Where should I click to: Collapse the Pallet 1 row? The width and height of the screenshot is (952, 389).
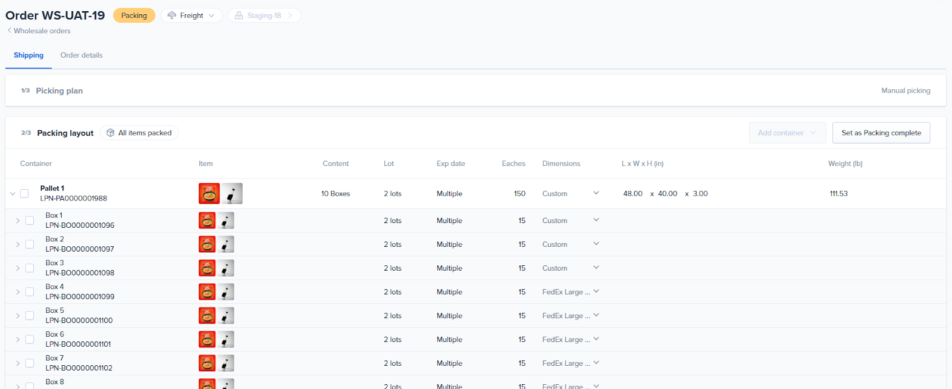(x=12, y=194)
